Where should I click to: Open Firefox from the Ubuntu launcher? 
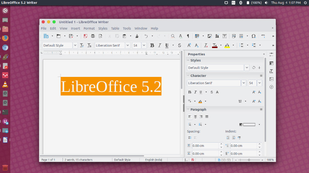tap(5, 38)
